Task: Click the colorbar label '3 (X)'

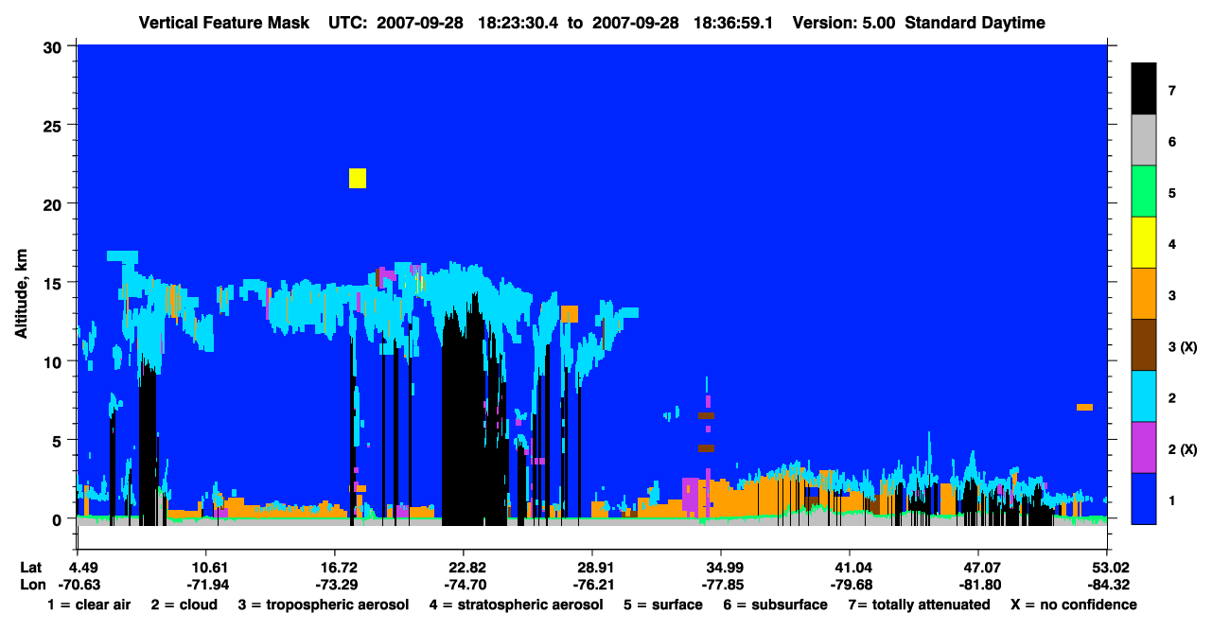Action: pos(1183,347)
